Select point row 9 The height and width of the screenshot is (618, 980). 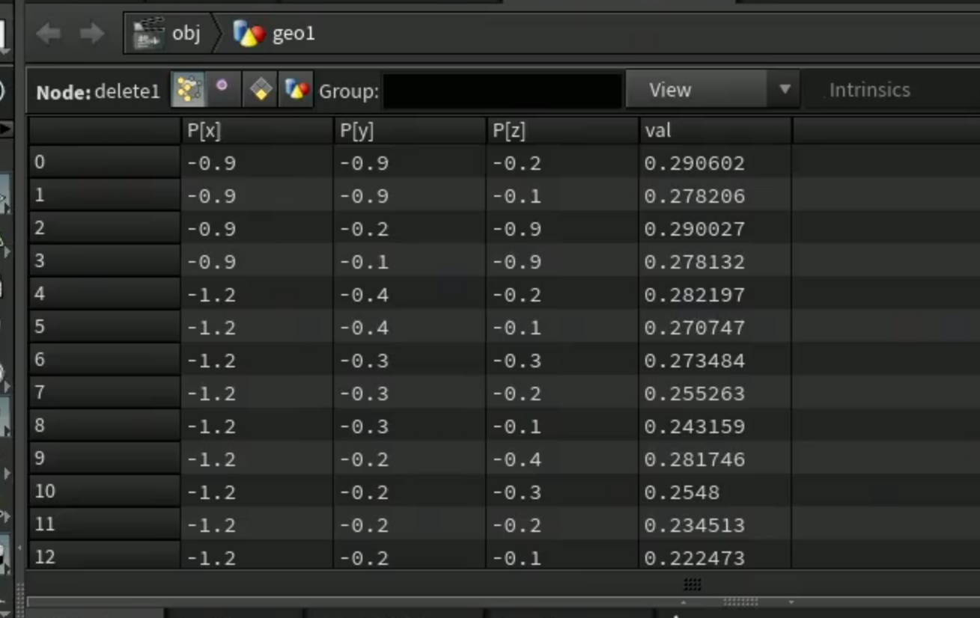tap(104, 459)
